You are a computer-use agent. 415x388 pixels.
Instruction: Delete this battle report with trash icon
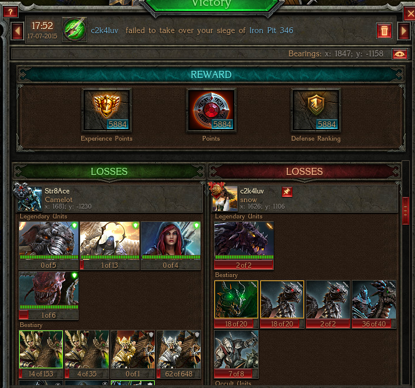coord(384,31)
